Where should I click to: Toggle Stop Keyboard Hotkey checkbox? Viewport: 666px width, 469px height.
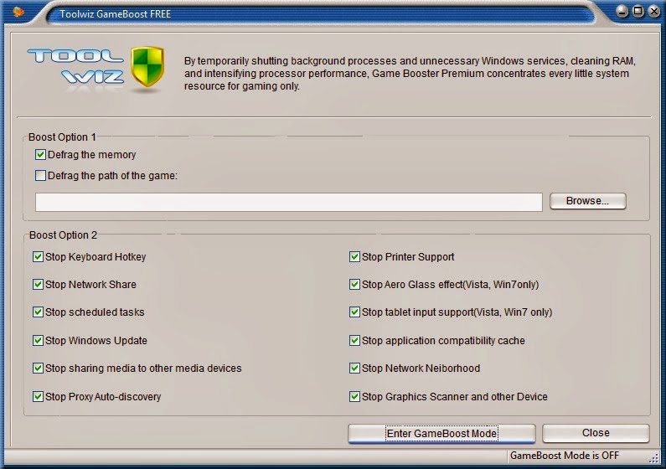38,257
